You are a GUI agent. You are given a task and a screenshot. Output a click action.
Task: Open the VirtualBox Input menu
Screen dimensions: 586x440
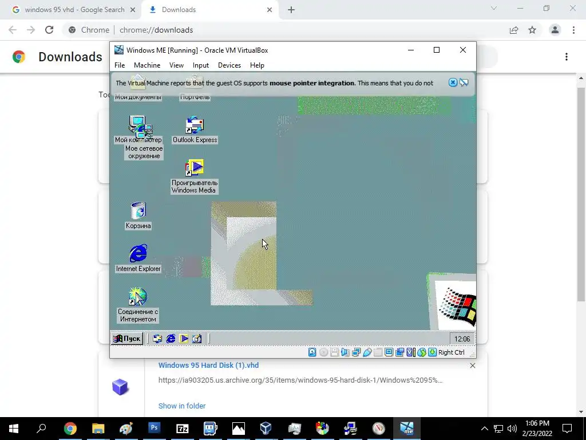(x=201, y=65)
